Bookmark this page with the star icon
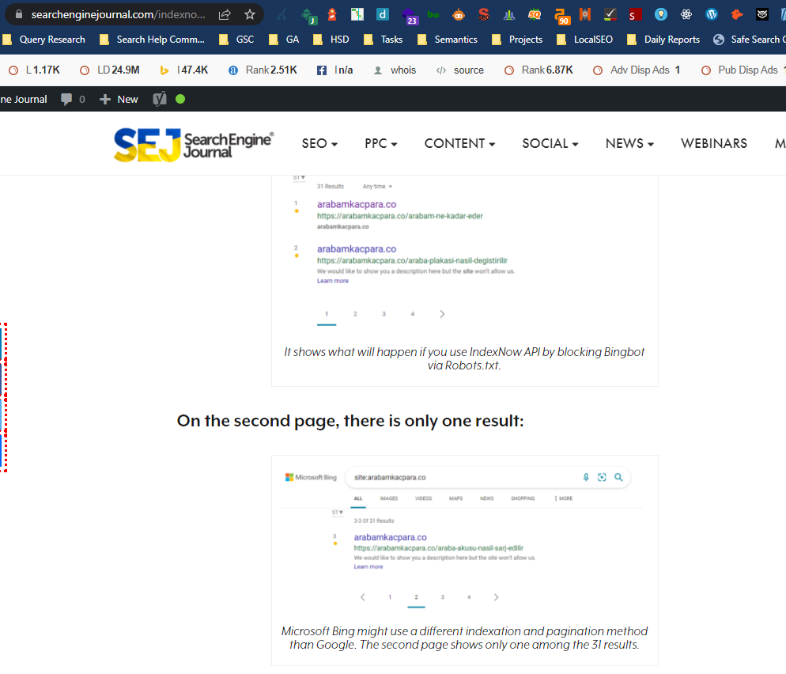The image size is (786, 674). 250,14
